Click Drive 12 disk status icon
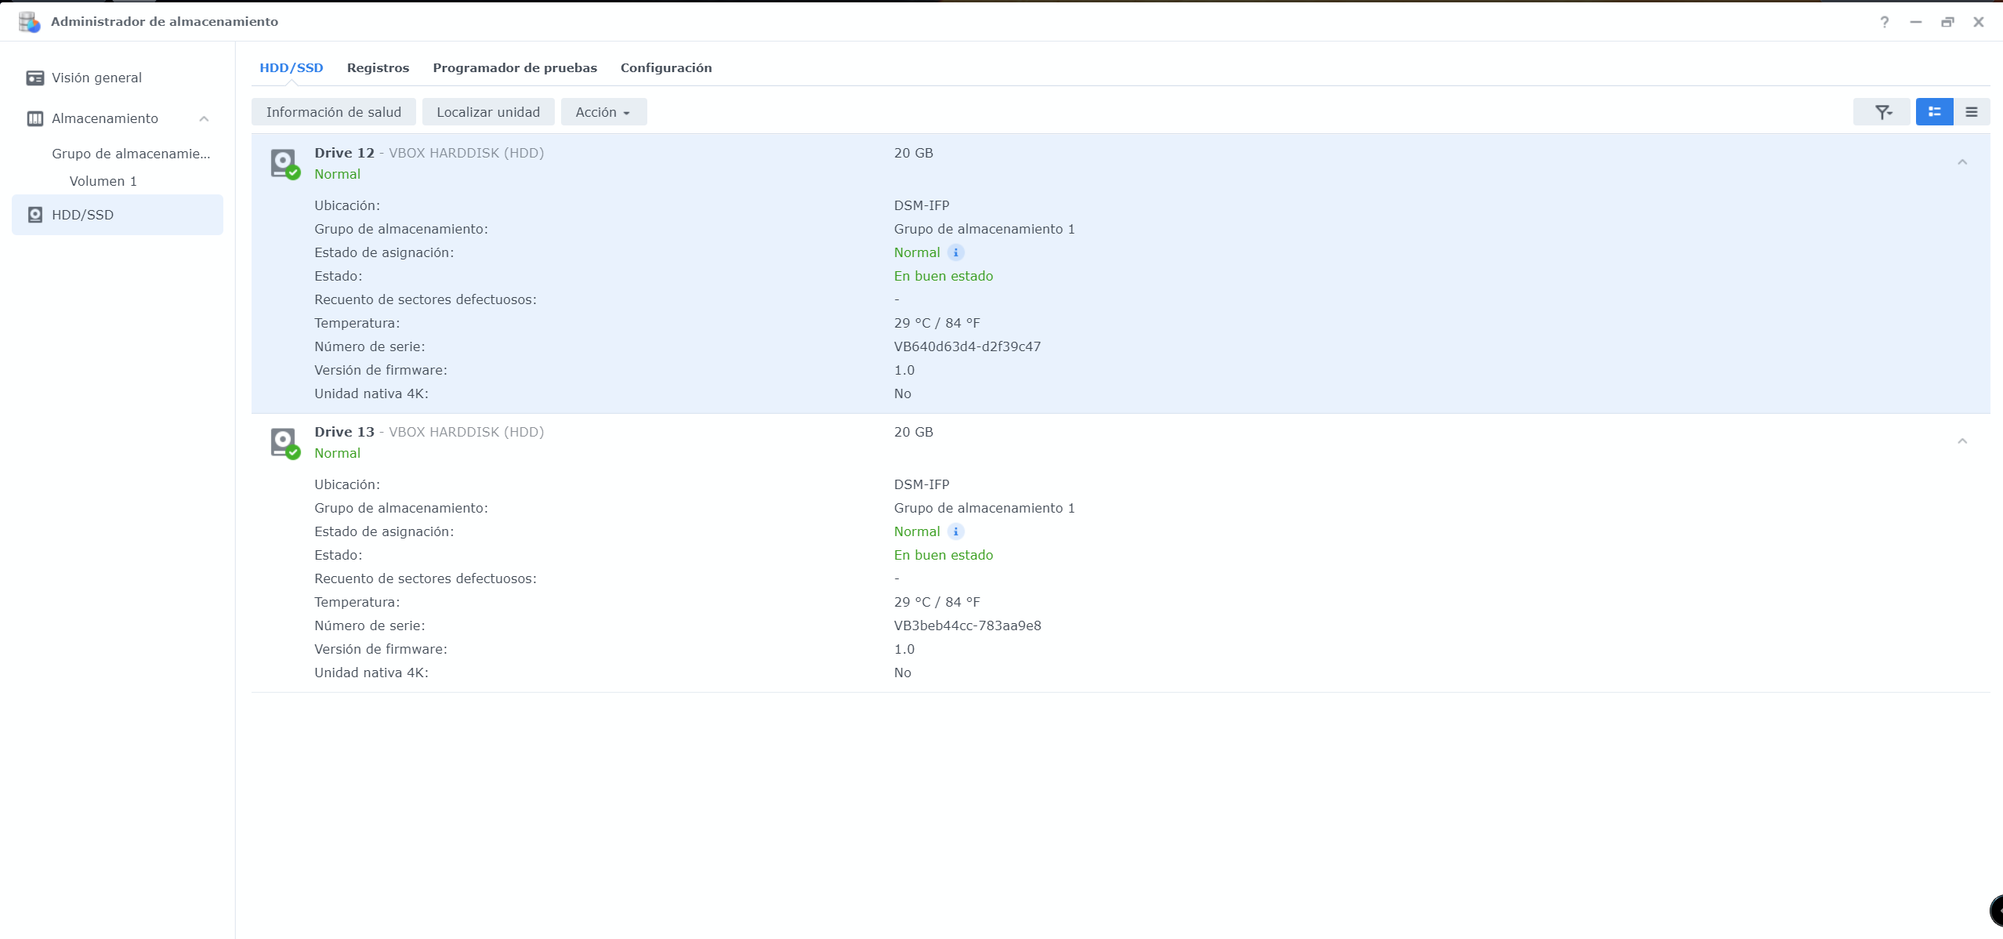This screenshot has height=939, width=2003. (284, 163)
